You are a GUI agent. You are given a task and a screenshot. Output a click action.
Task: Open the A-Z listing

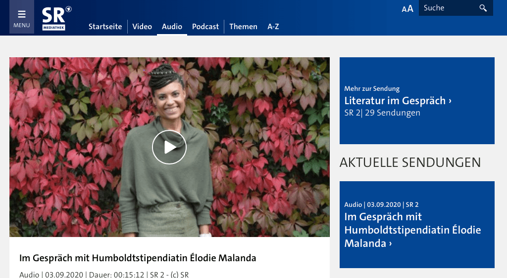[273, 27]
